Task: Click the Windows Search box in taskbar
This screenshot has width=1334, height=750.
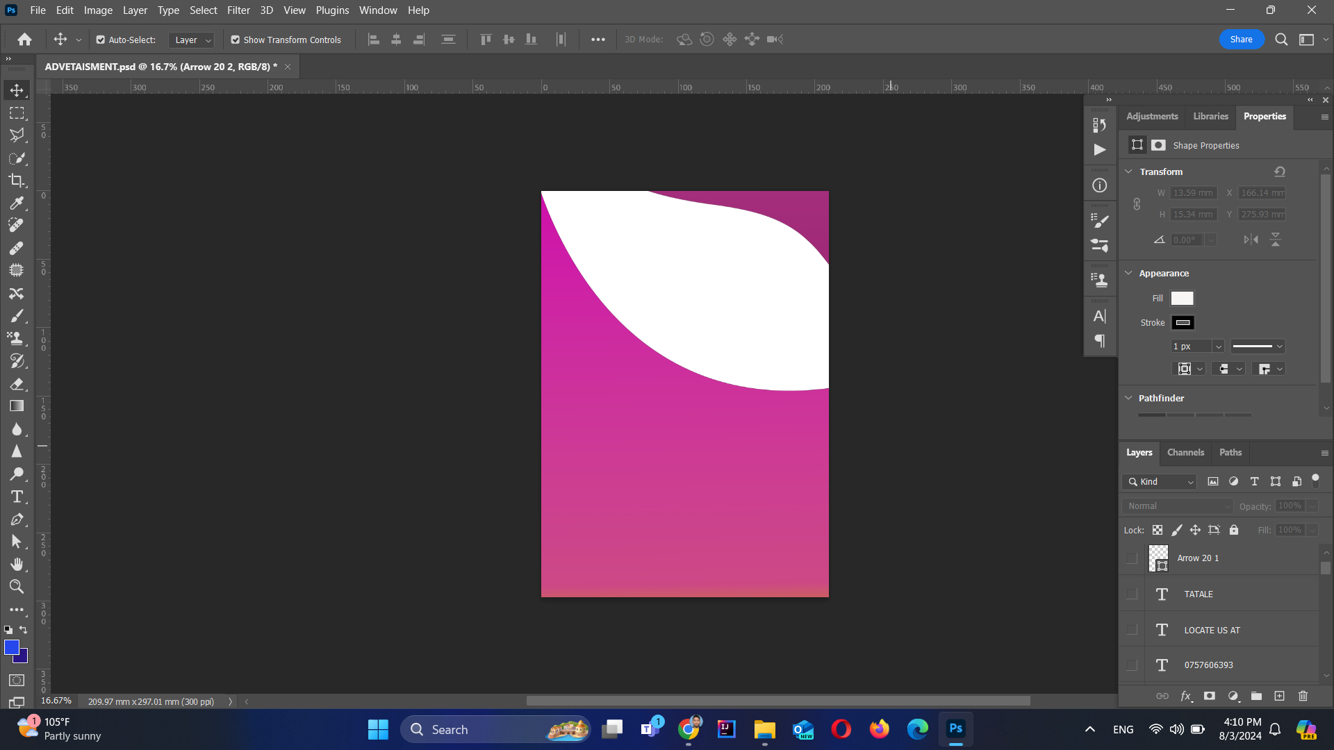Action: coord(495,730)
